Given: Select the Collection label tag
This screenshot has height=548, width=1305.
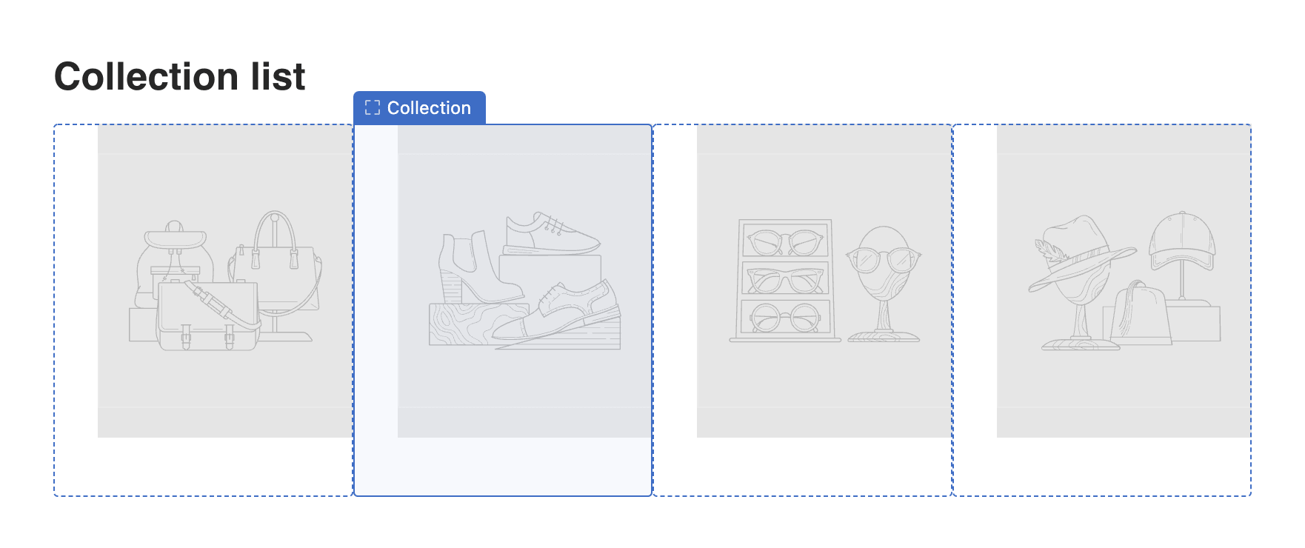Looking at the screenshot, I should 419,108.
